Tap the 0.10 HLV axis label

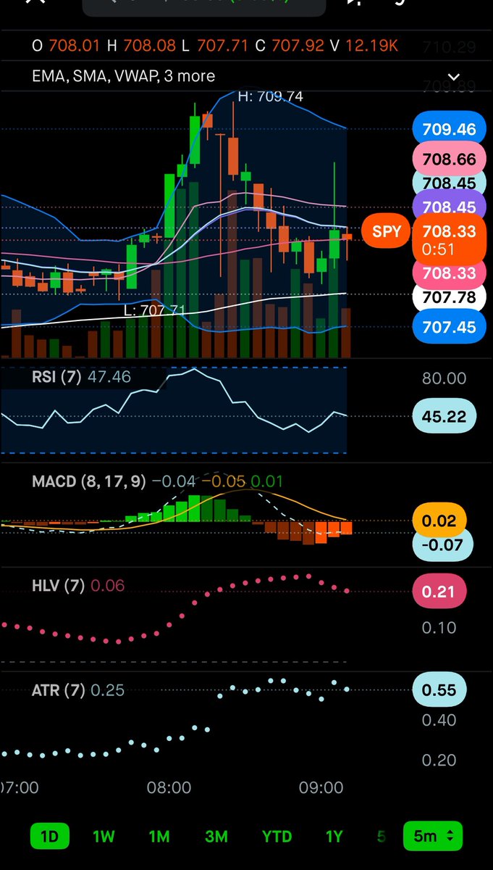click(439, 628)
